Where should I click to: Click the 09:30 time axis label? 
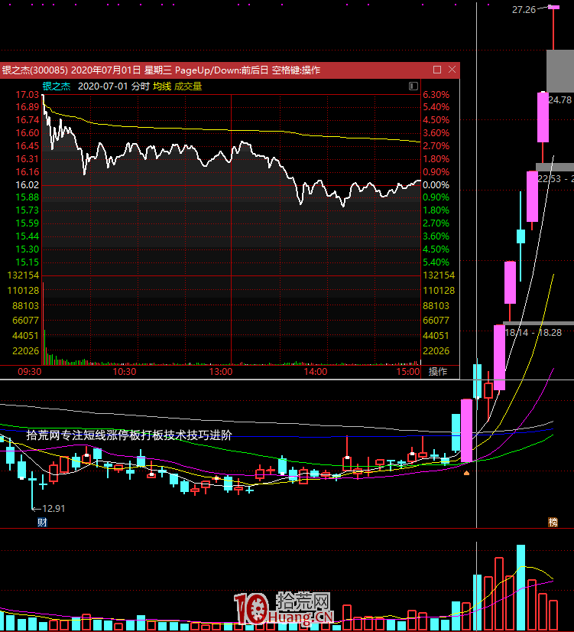[x=29, y=372]
